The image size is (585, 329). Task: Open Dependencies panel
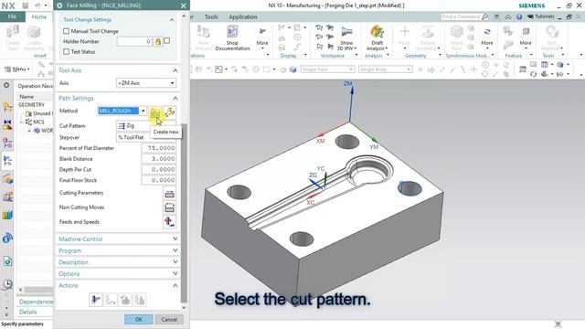pos(36,302)
